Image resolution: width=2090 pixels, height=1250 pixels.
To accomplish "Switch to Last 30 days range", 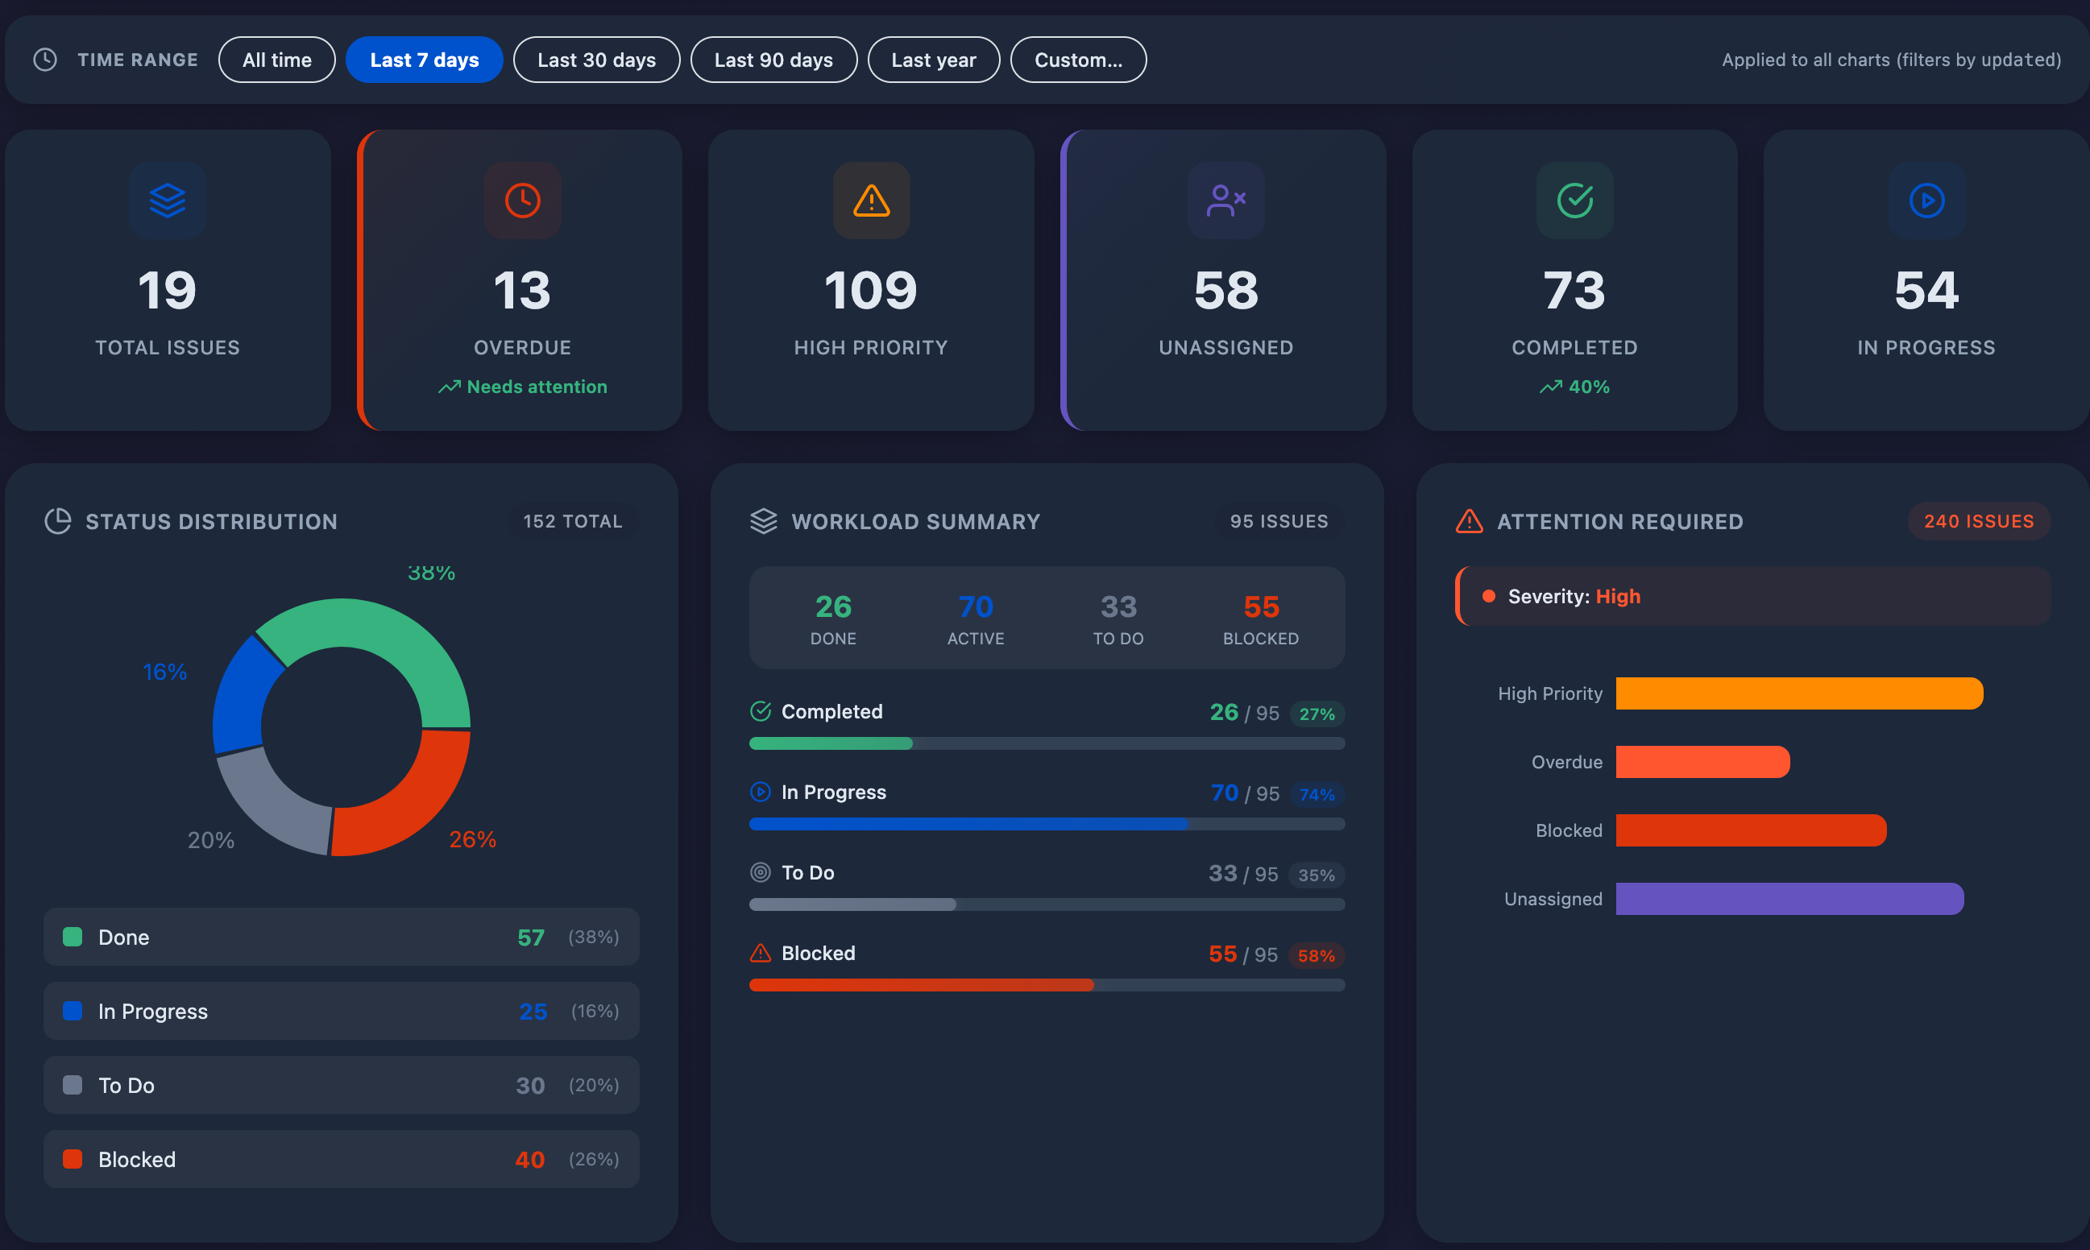I will click(596, 60).
